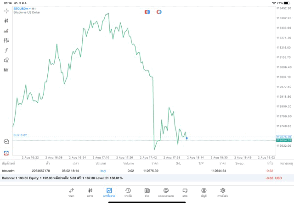Open the การตั้งค่า settings tab

(223, 192)
